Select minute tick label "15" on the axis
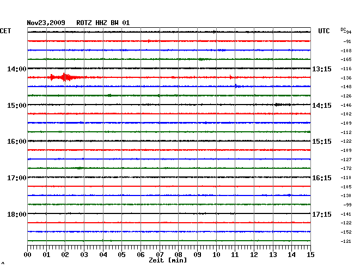This screenshot has width=354, height=269. tap(310, 255)
